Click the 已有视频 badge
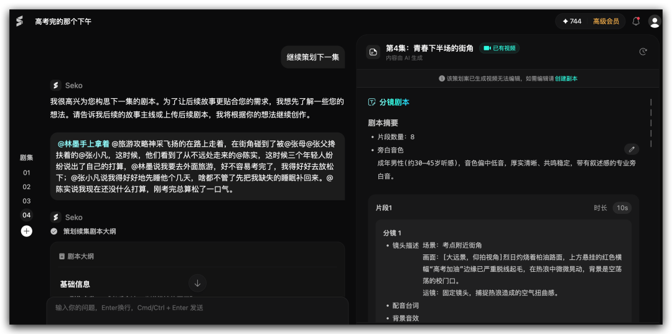 point(499,49)
